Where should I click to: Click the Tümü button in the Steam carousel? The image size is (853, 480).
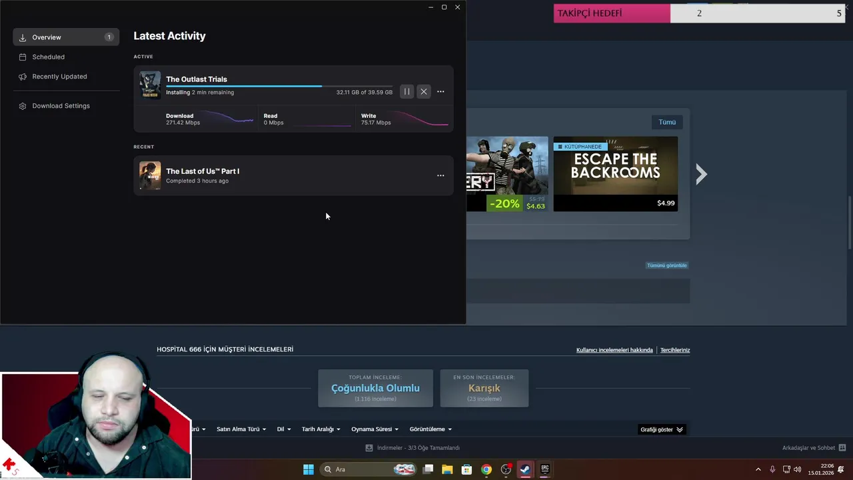[x=667, y=122]
